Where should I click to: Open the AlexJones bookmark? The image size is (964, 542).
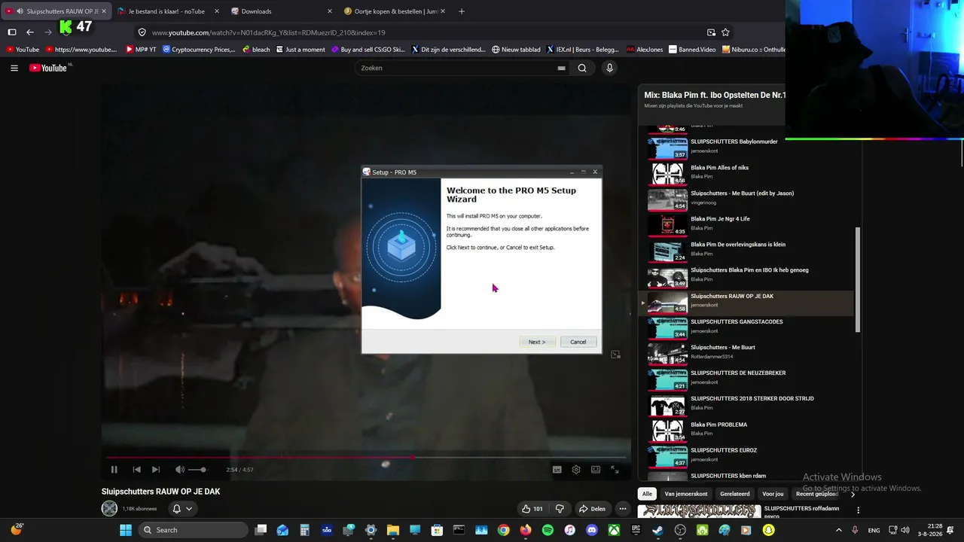643,50
